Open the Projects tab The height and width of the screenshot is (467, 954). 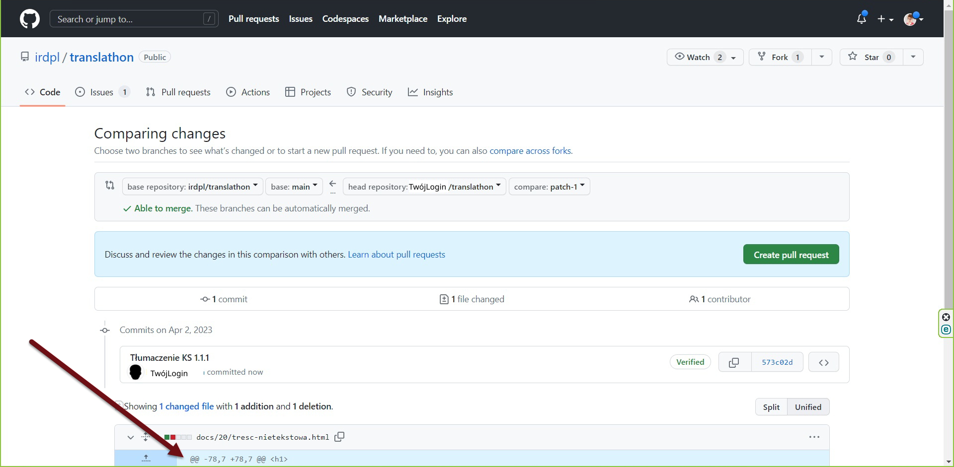point(308,92)
